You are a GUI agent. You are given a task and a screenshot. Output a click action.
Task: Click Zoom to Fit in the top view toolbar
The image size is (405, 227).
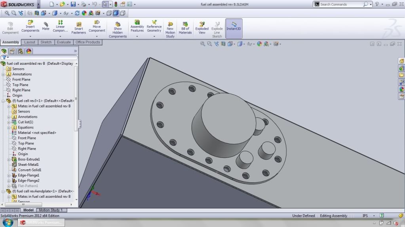click(7, 13)
